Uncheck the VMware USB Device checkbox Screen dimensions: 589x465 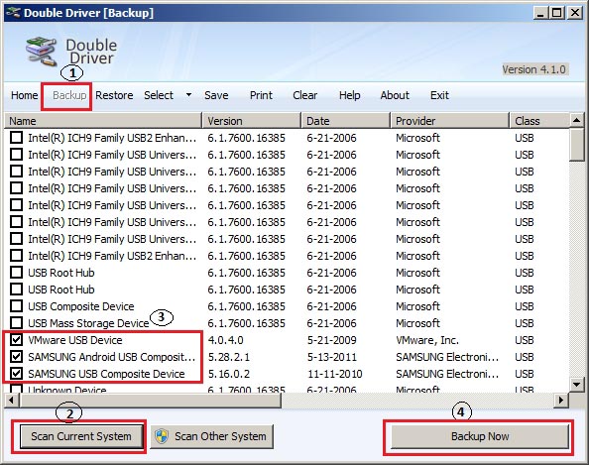coord(16,340)
